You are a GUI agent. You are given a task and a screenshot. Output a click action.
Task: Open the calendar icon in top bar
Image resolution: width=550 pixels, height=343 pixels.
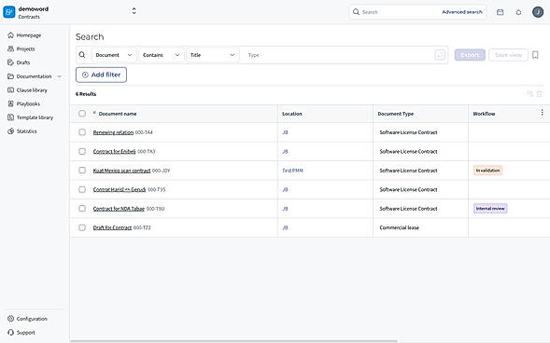pos(501,12)
